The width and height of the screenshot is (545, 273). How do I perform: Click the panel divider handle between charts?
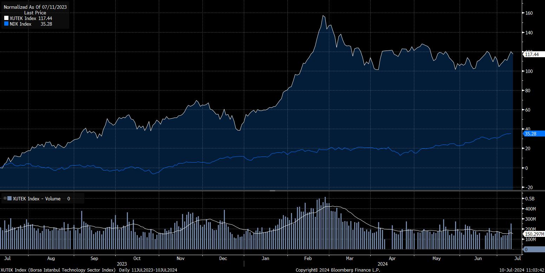pyautogui.click(x=272, y=191)
